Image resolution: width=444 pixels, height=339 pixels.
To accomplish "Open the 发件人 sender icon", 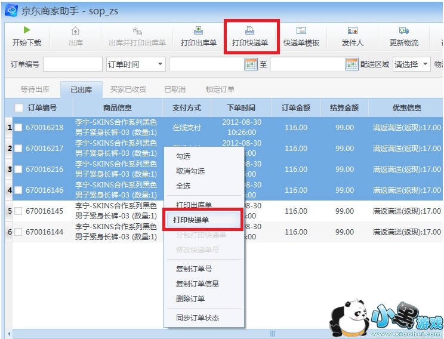I will coord(353,30).
